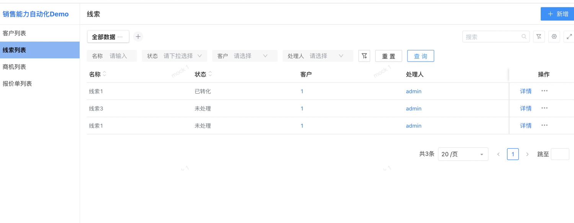Click the 已转化 status cell
This screenshot has width=574, height=223.
(203, 91)
